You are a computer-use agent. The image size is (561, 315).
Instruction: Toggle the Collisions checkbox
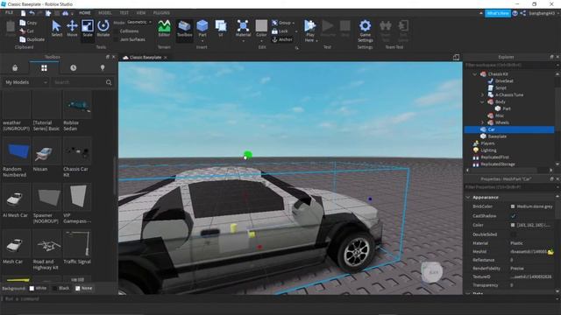(x=116, y=31)
